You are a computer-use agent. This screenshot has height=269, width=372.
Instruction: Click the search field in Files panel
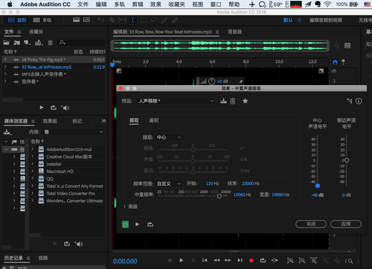81,43
